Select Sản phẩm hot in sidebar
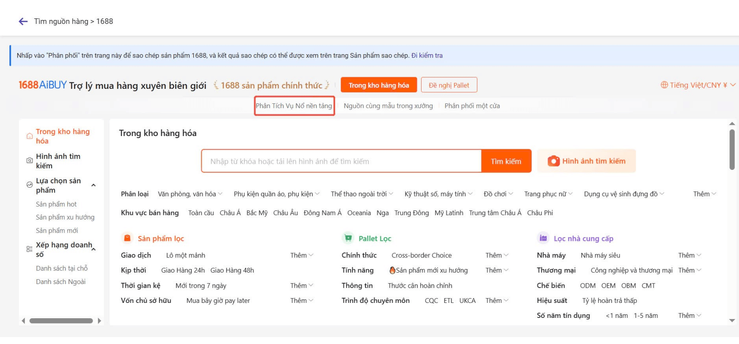Screen dimensions: 739x344 pos(56,204)
